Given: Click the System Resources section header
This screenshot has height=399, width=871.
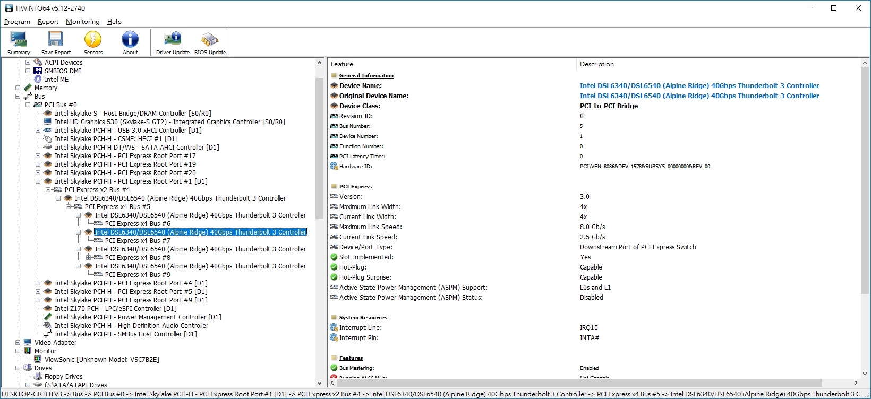Looking at the screenshot, I should pos(363,317).
